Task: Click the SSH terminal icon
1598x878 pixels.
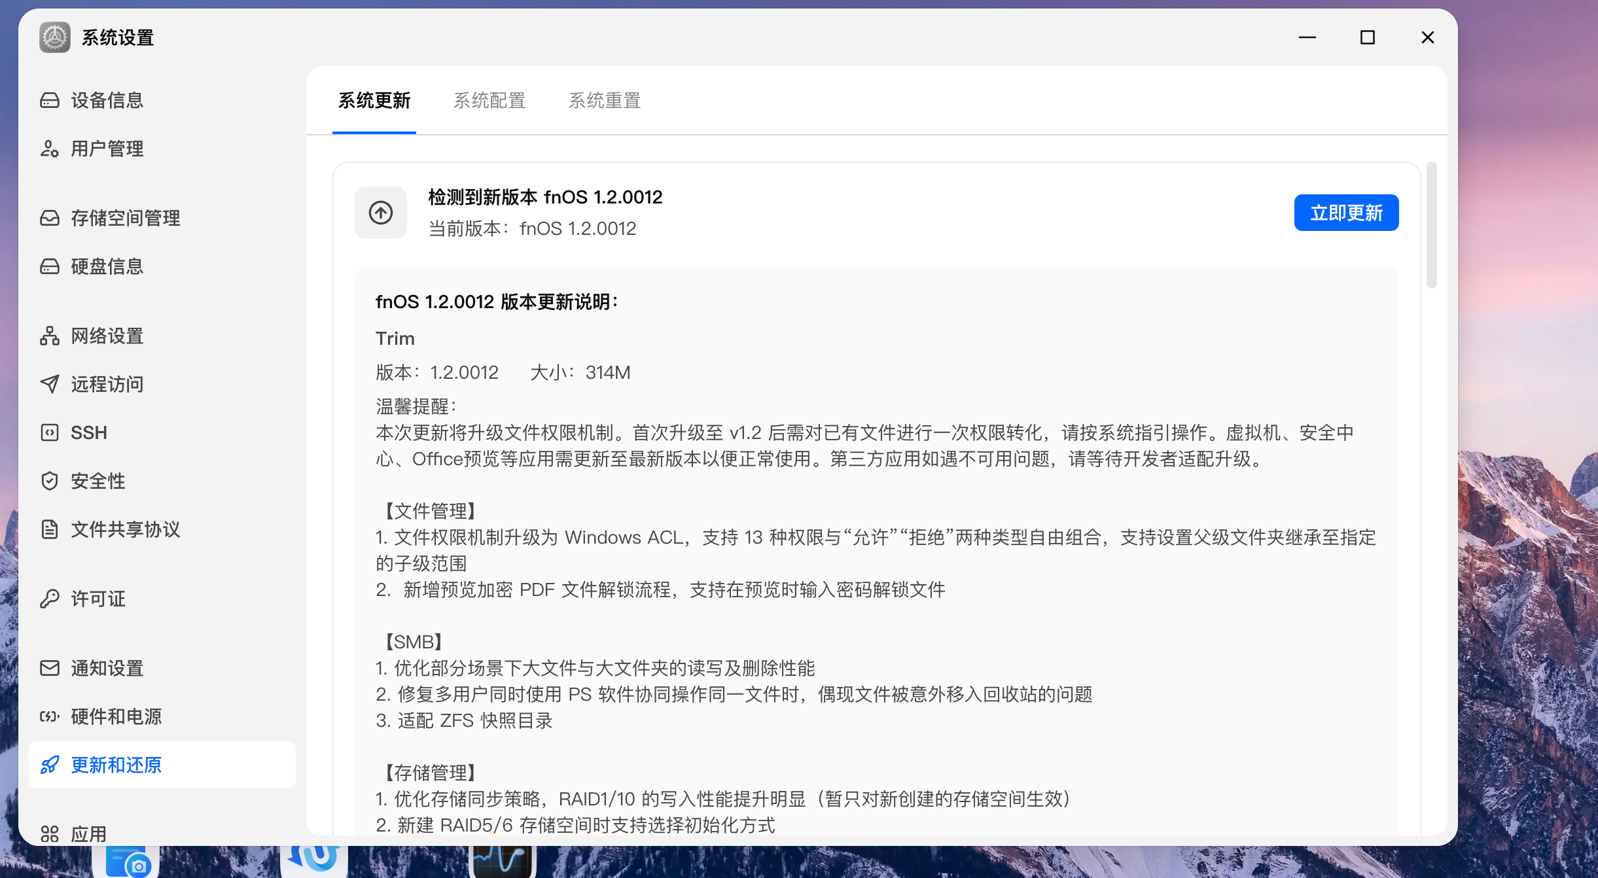Action: pos(50,432)
